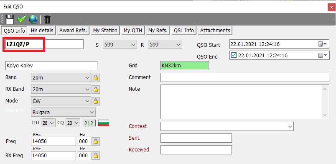
Task: Open the QSO Start calendar picker
Action: [322, 44]
